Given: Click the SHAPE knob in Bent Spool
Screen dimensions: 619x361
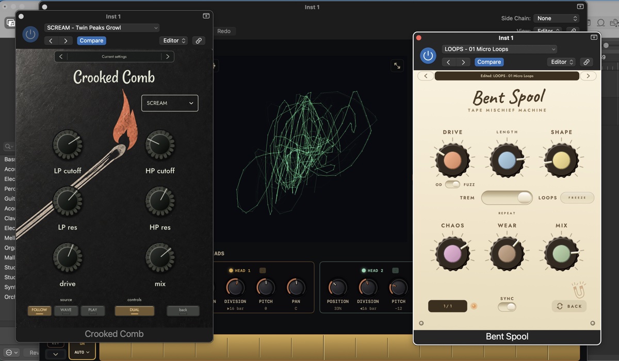Looking at the screenshot, I should click(561, 160).
